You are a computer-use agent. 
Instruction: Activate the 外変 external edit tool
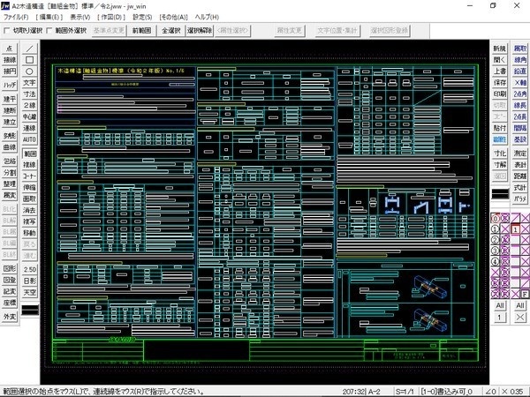[x=10, y=317]
